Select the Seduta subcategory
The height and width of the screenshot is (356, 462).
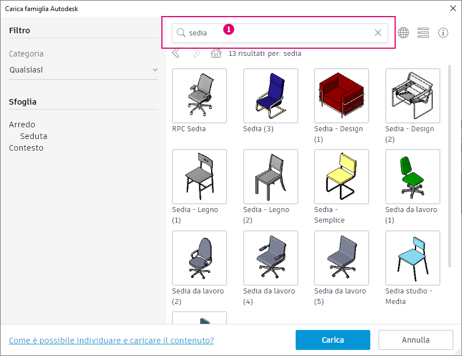(34, 136)
